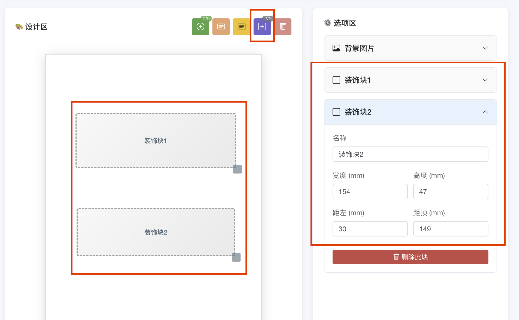This screenshot has height=320, width=519.
Task: Click the 距顶 (mm) field showing 149
Action: tap(451, 229)
